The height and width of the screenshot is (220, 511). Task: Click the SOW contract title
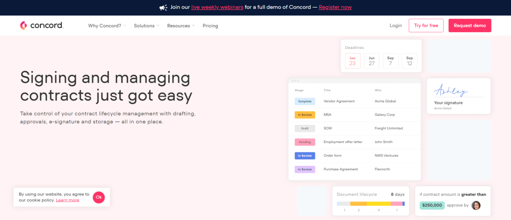pyautogui.click(x=328, y=128)
